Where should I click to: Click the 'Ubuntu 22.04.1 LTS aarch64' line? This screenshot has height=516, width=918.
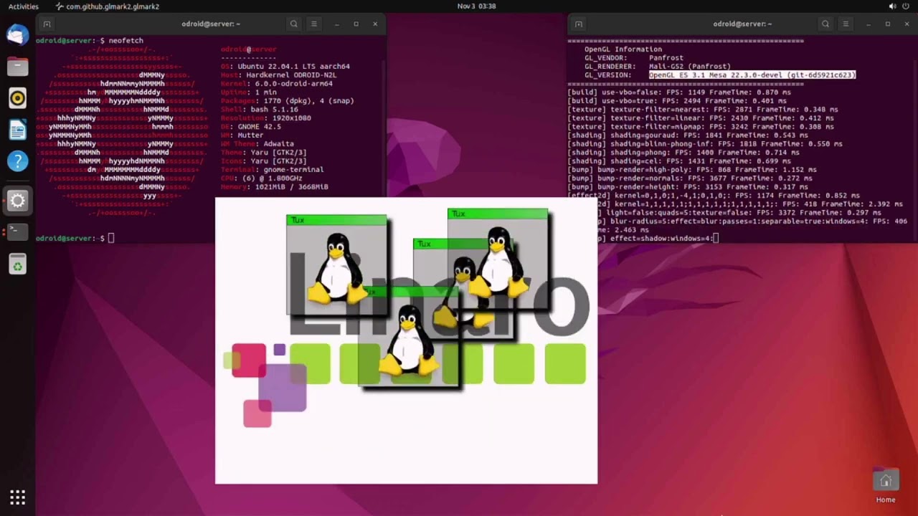pos(285,67)
